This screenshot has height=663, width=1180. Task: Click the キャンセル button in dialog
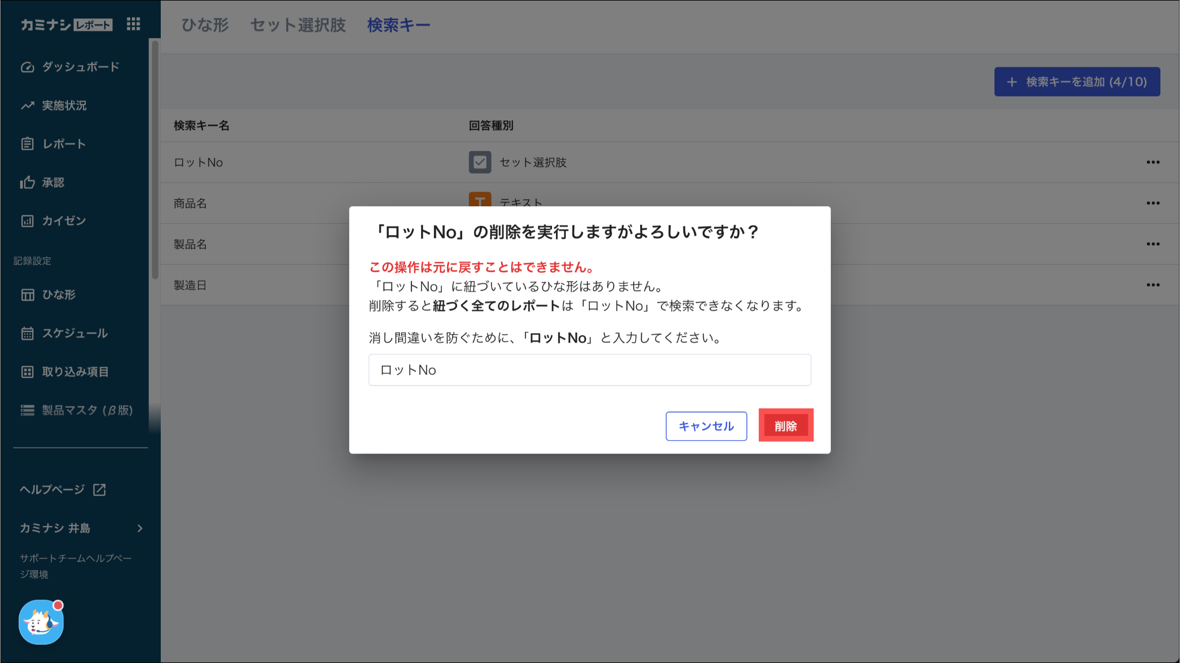(706, 426)
